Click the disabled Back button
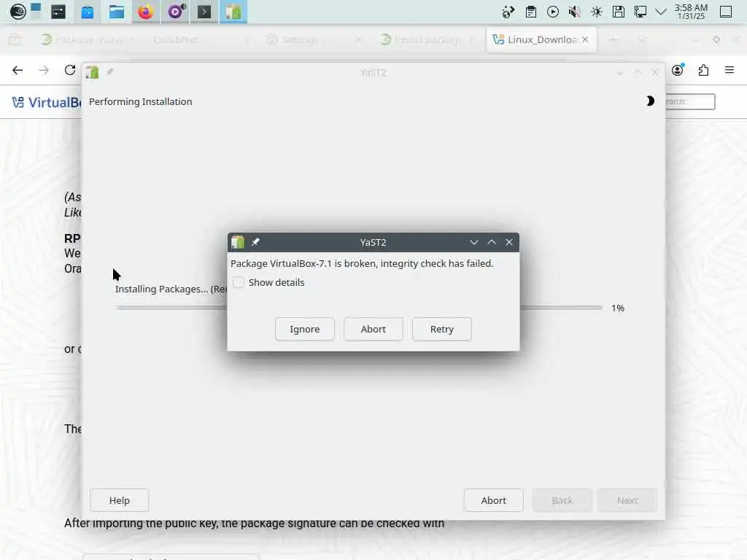Image resolution: width=747 pixels, height=560 pixels. click(562, 500)
